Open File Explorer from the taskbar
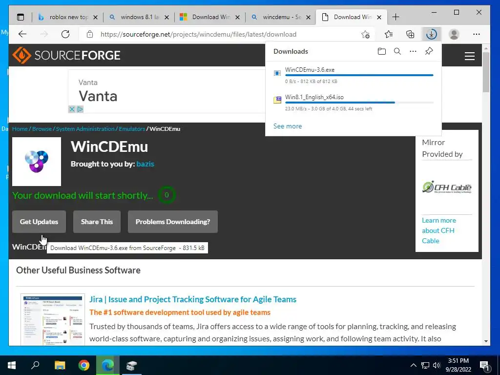500x375 pixels. point(60,365)
